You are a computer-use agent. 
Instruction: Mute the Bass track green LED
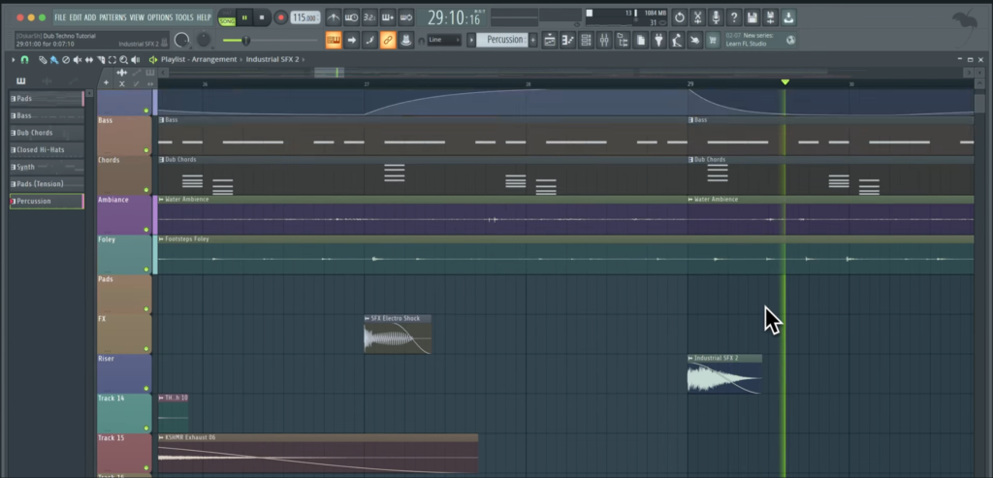point(146,150)
